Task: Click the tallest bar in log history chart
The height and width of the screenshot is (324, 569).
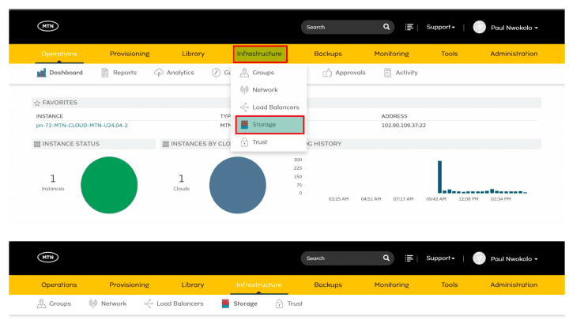Action: click(440, 177)
